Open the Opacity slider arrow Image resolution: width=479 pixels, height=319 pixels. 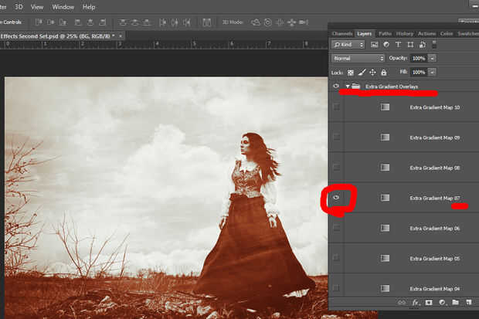(x=433, y=58)
